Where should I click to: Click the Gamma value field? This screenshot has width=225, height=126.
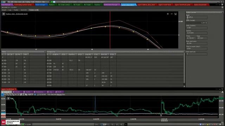197,33
